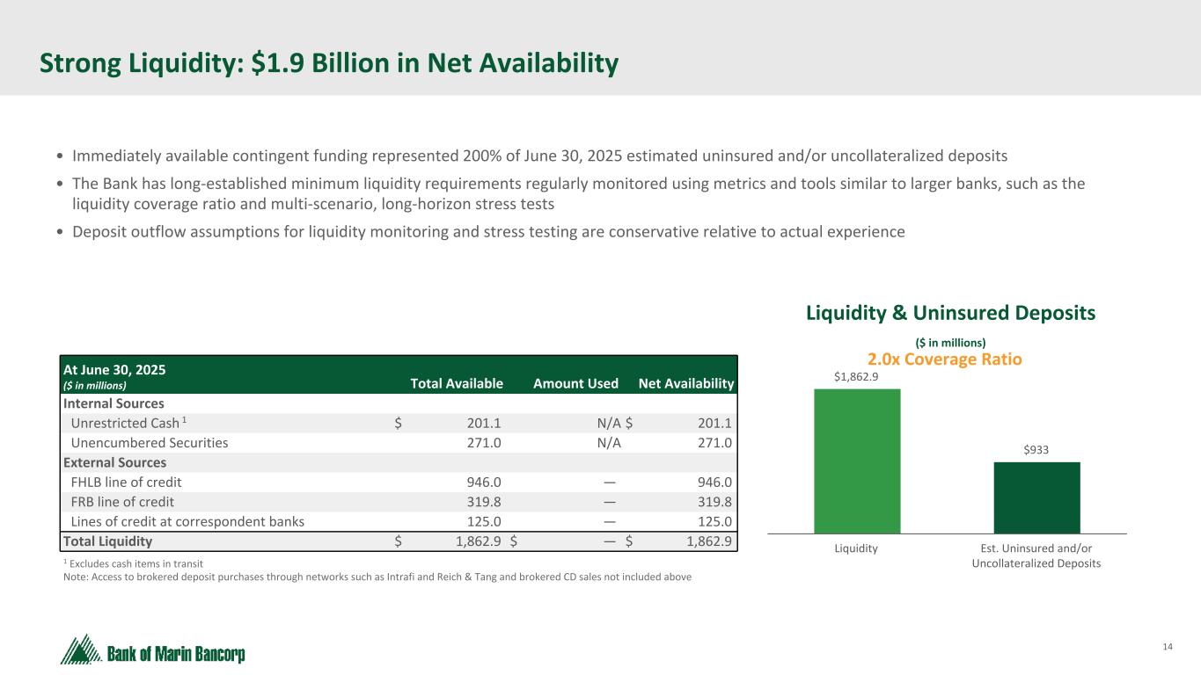The width and height of the screenshot is (1201, 675).
Task: Select the FRB line of credit row label
Action: tap(122, 502)
